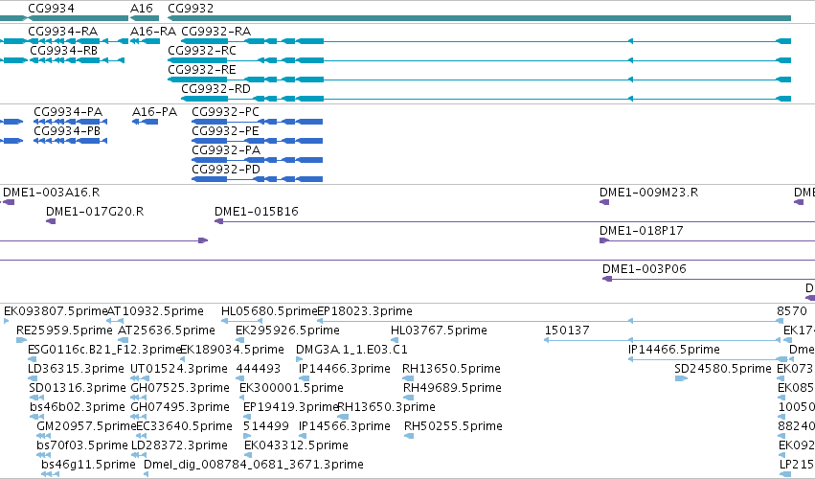Click EST EK300001.5prime
Image resolution: width=815 pixels, height=479 pixels.
click(x=291, y=388)
